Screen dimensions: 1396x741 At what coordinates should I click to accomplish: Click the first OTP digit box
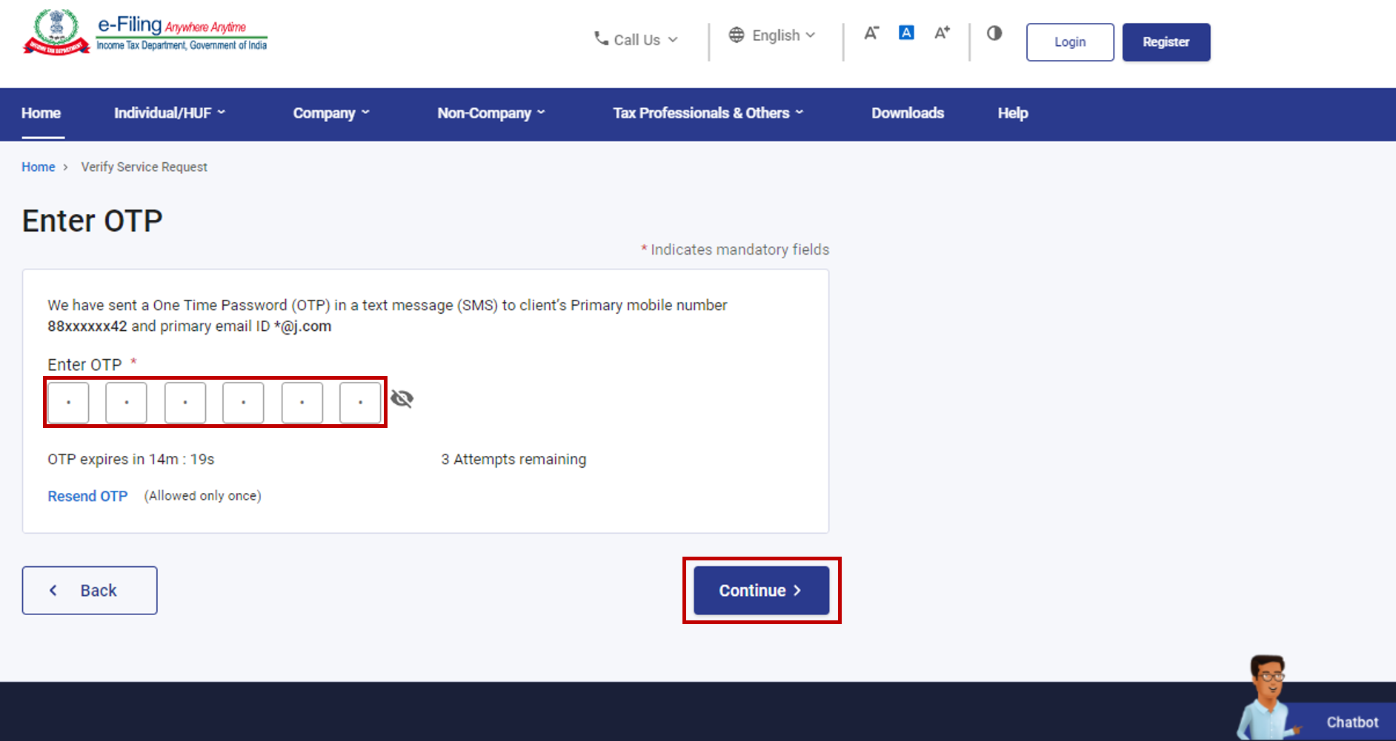(x=68, y=403)
